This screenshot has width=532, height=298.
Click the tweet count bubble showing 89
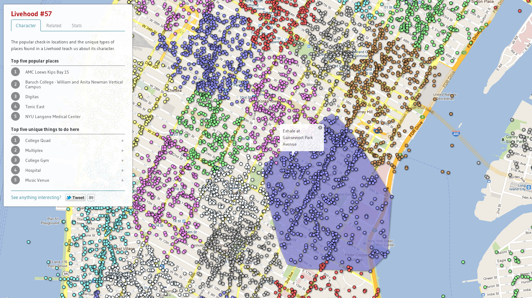(x=91, y=198)
